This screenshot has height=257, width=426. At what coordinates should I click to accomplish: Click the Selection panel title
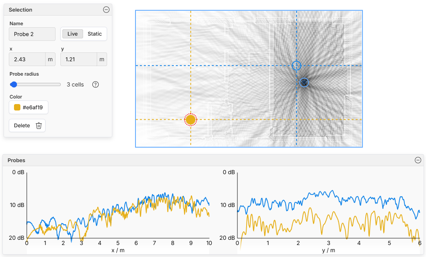(20, 10)
